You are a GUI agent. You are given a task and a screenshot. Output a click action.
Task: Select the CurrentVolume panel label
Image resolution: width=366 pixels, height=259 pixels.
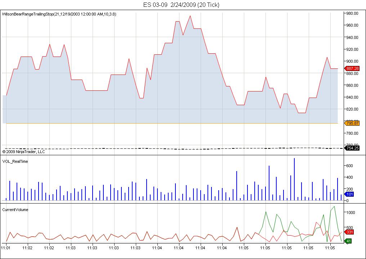[15, 210]
